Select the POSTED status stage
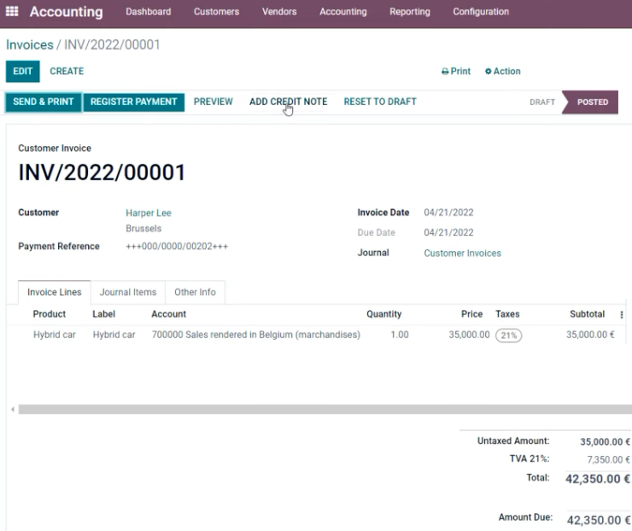The height and width of the screenshot is (531, 632). pyautogui.click(x=592, y=102)
